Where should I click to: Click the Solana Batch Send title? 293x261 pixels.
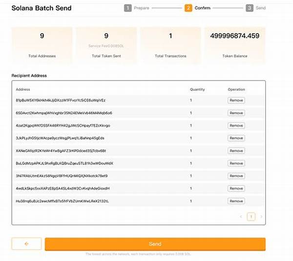click(42, 8)
